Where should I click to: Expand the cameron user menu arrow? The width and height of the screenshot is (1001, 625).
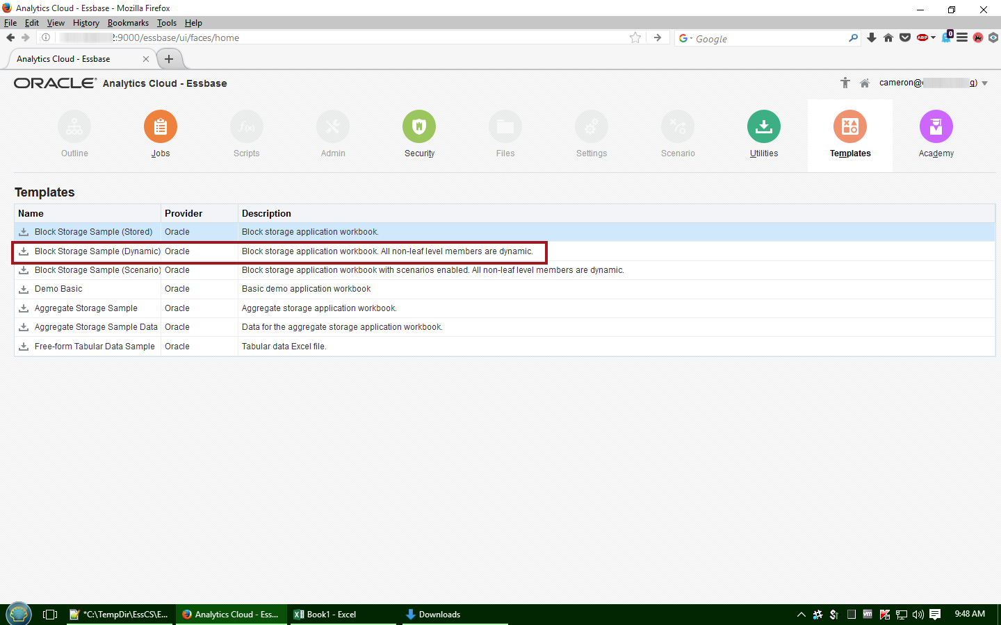tap(984, 83)
